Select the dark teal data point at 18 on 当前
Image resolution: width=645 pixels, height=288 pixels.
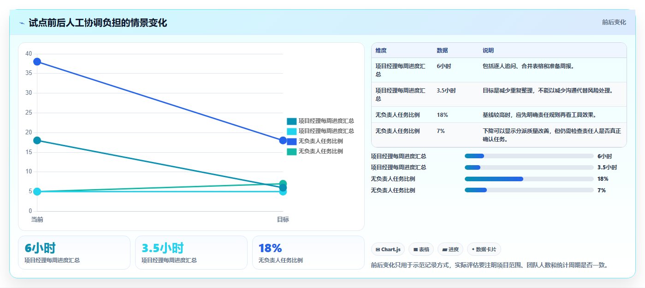(37, 140)
